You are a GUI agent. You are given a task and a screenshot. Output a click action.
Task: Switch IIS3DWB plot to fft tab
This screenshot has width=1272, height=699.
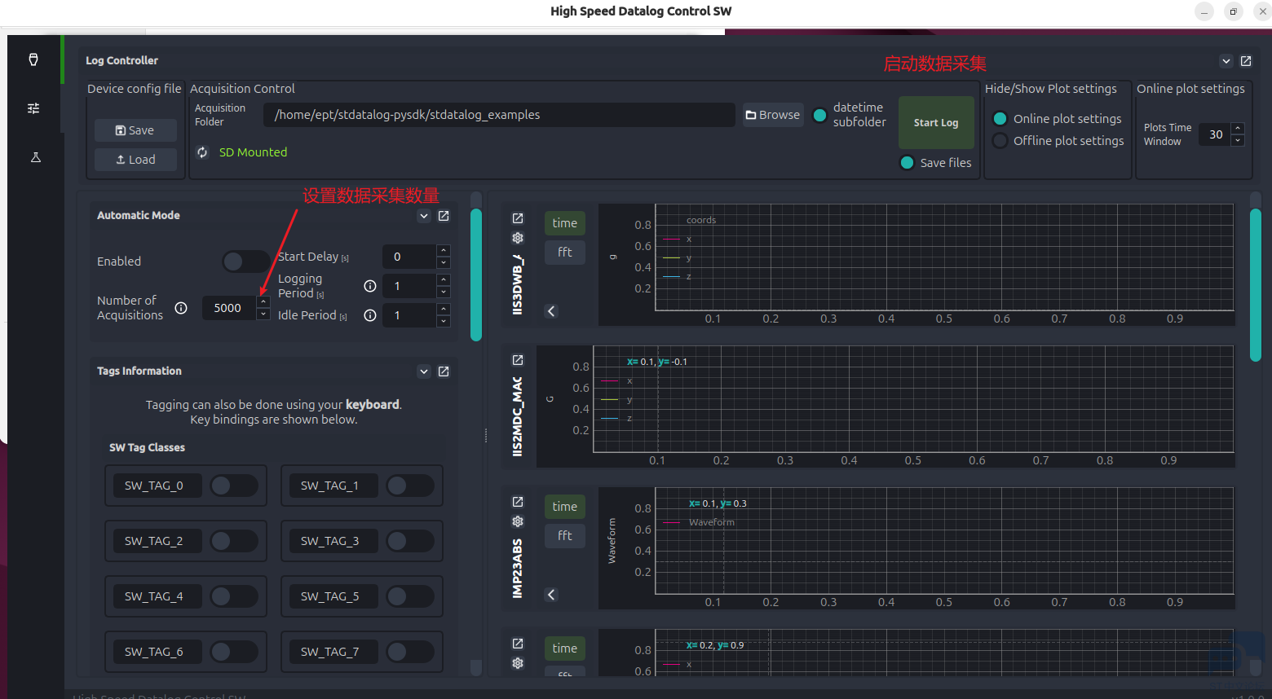(x=564, y=253)
